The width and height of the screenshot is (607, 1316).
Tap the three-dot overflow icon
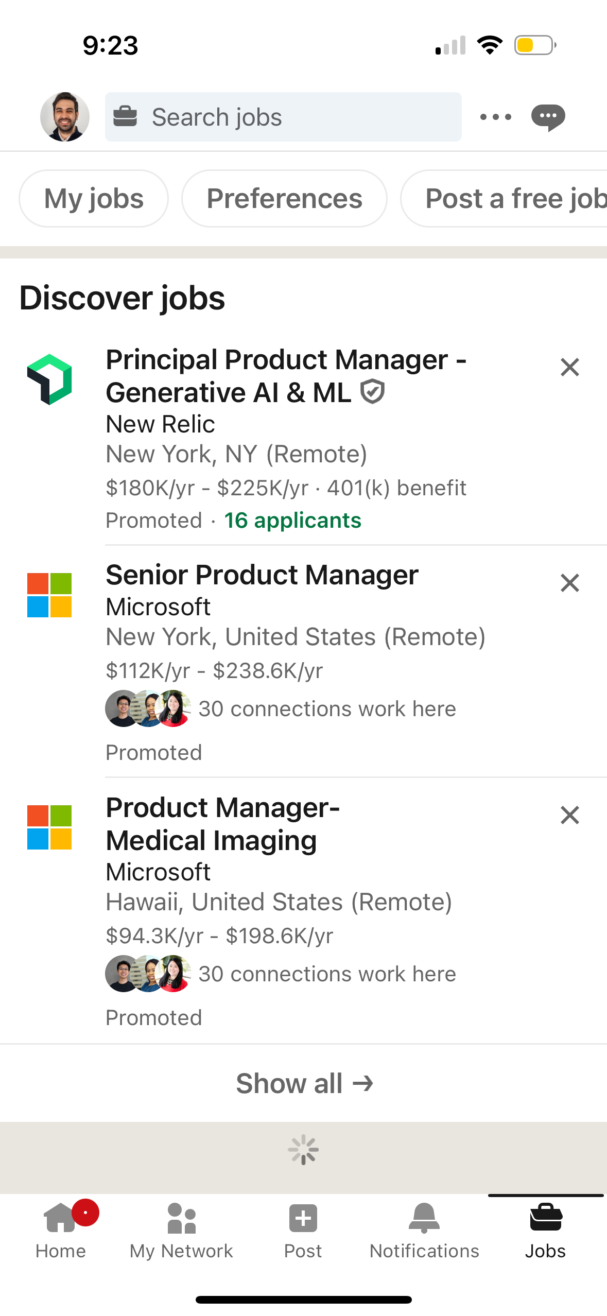click(x=494, y=116)
